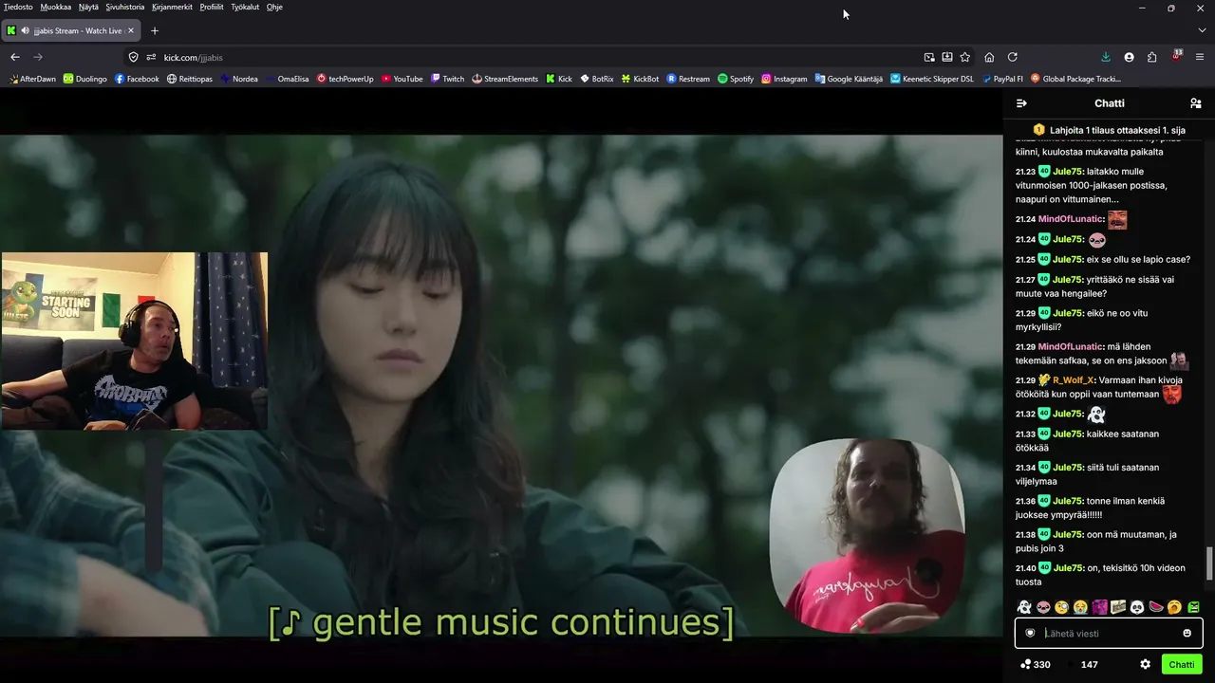The width and height of the screenshot is (1215, 683).
Task: Open the PayPal FI bookmark
Action: click(x=1002, y=79)
